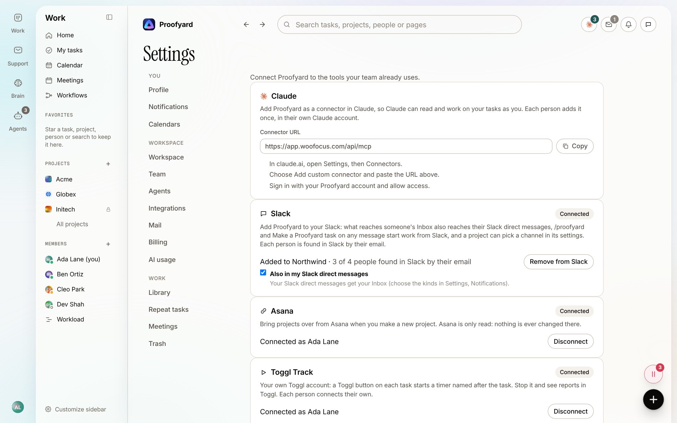
Task: Uncheck Also in my Slack direct messages
Action: coord(263,273)
